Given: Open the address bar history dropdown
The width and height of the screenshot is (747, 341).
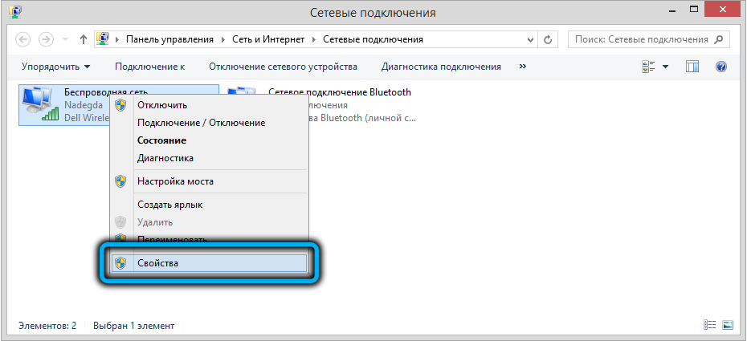Looking at the screenshot, I should coord(530,39).
